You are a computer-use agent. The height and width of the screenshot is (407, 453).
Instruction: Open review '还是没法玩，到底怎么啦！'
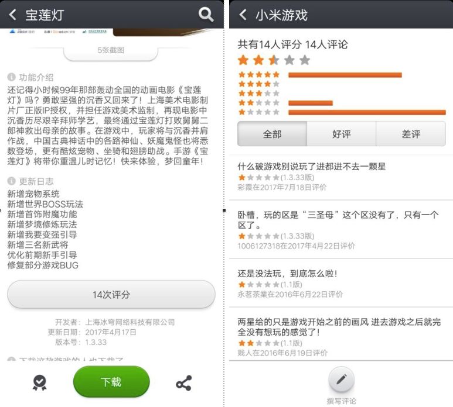(288, 273)
